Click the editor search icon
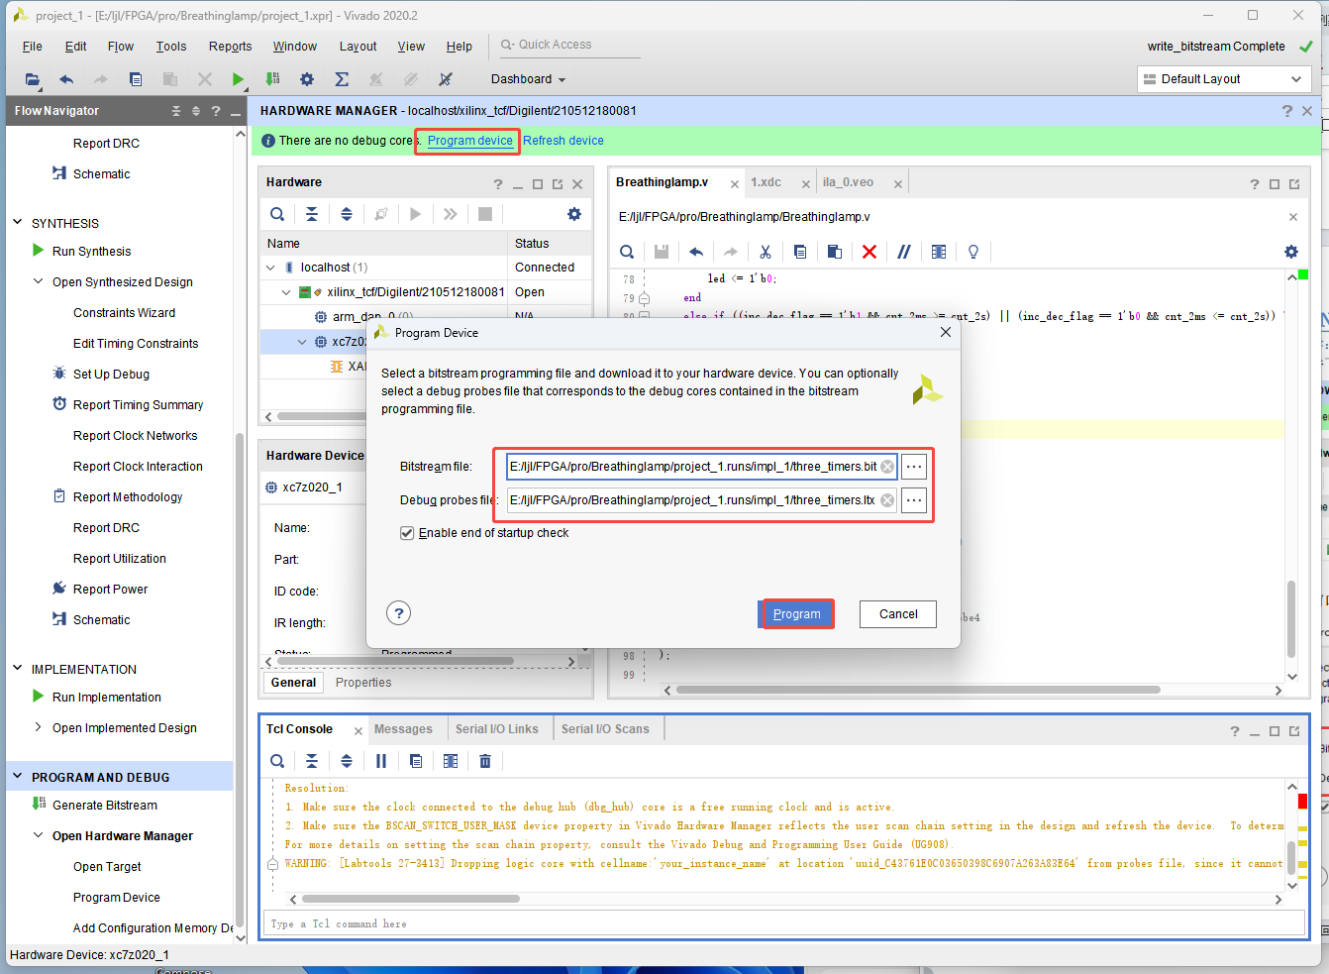 click(x=627, y=252)
